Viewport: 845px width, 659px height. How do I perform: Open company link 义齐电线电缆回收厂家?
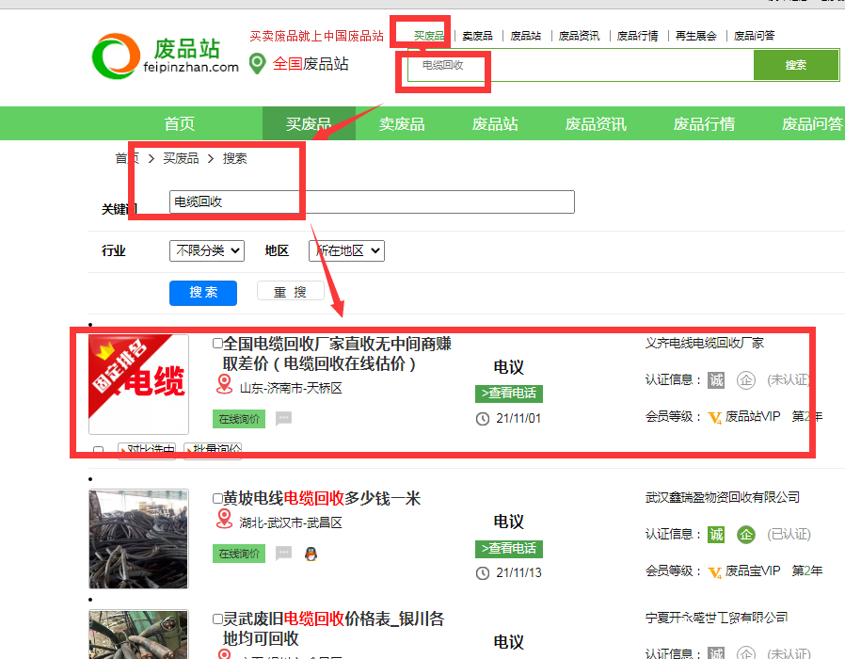point(705,343)
